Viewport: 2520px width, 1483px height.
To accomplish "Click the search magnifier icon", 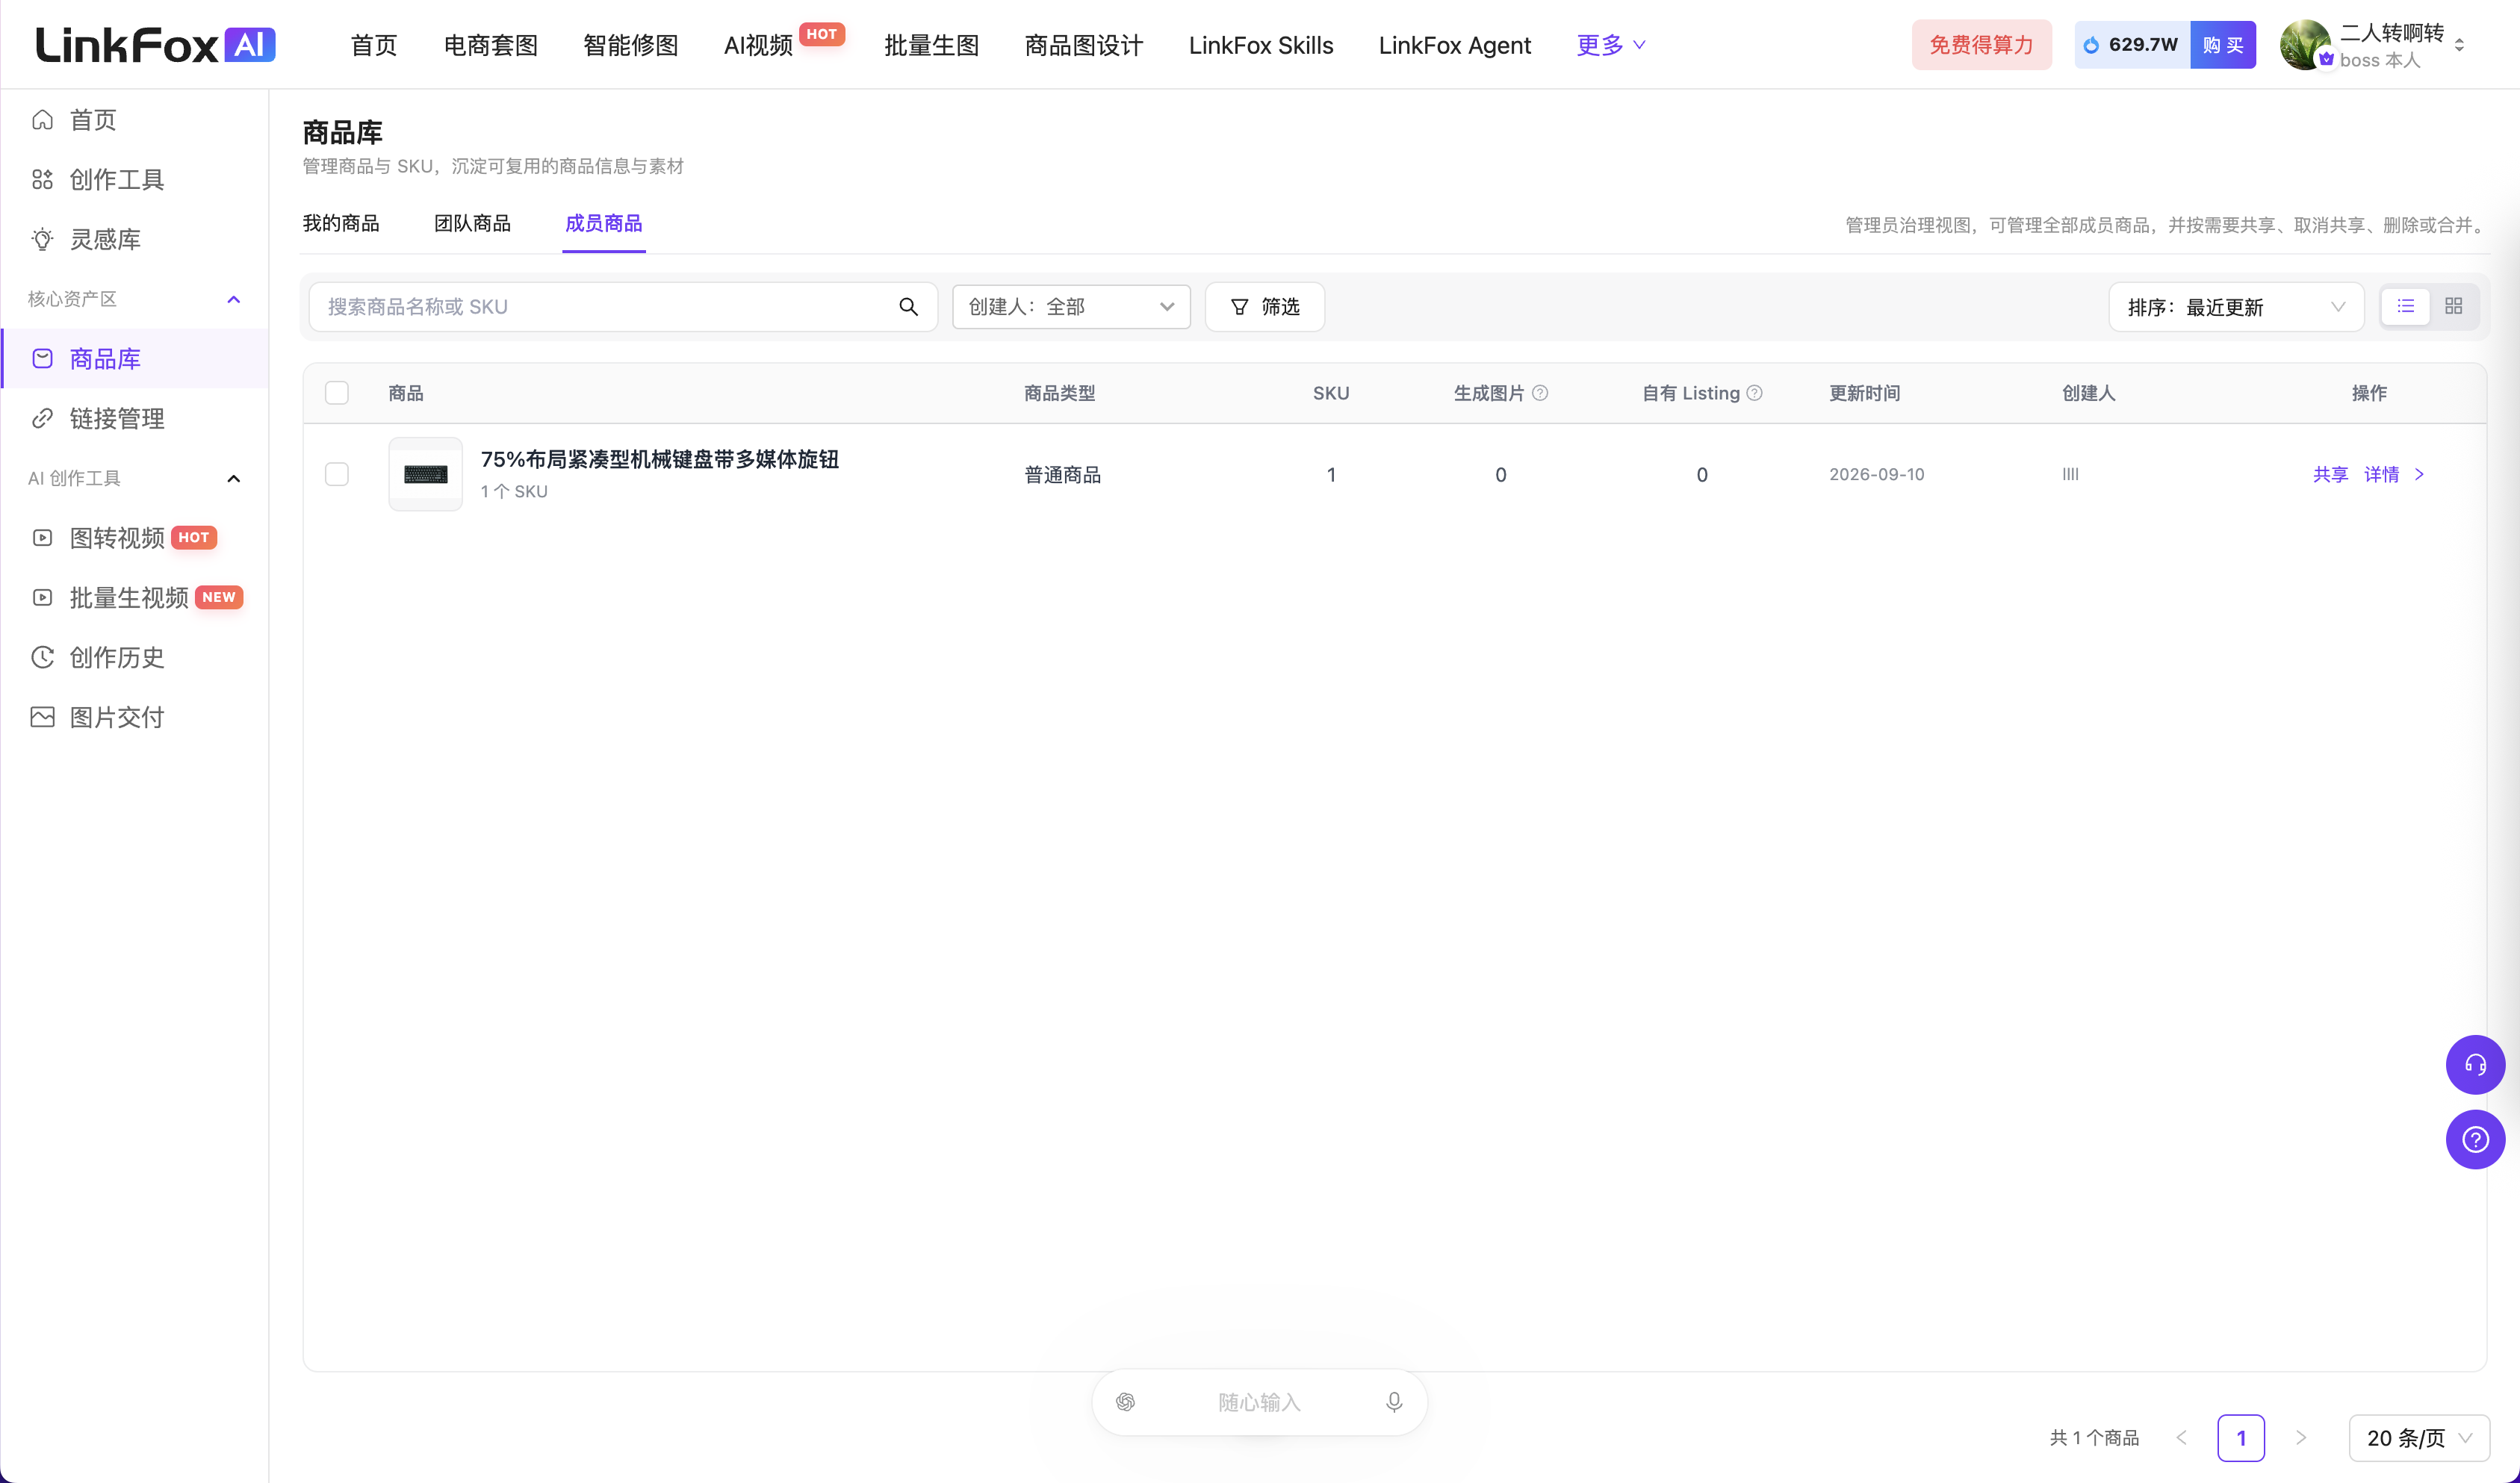I will click(908, 307).
